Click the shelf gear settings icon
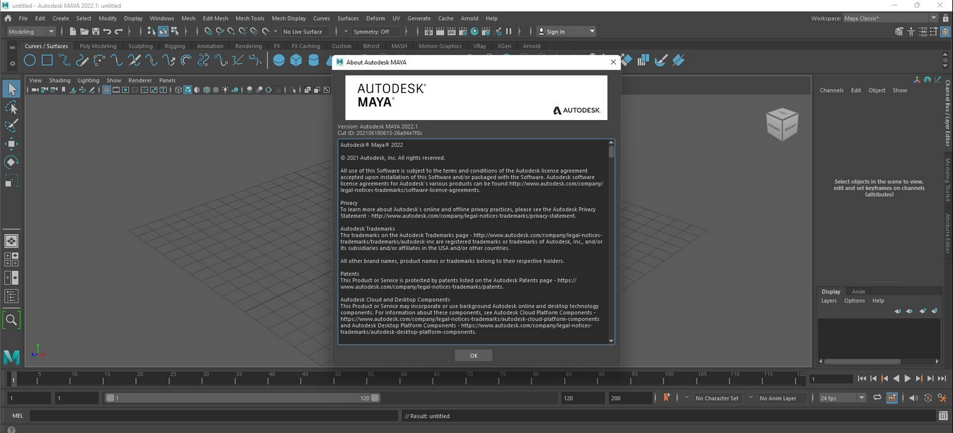Image resolution: width=953 pixels, height=433 pixels. [12, 64]
